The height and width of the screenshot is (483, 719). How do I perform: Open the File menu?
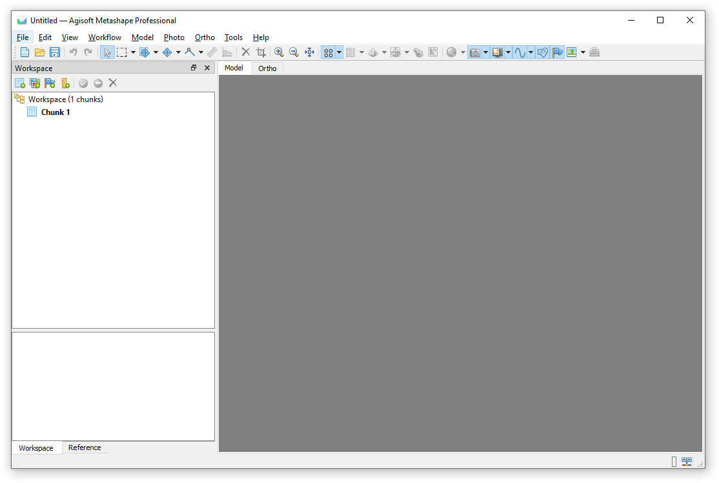pos(23,37)
